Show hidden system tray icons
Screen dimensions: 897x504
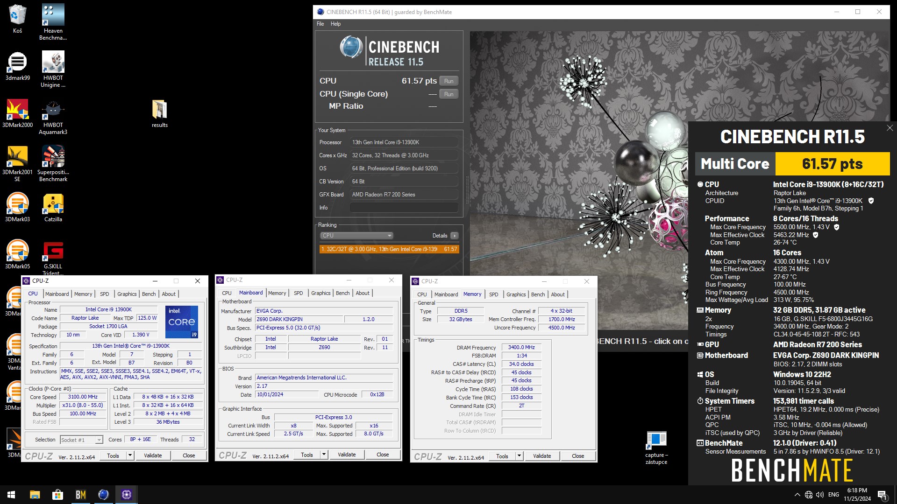pos(797,495)
